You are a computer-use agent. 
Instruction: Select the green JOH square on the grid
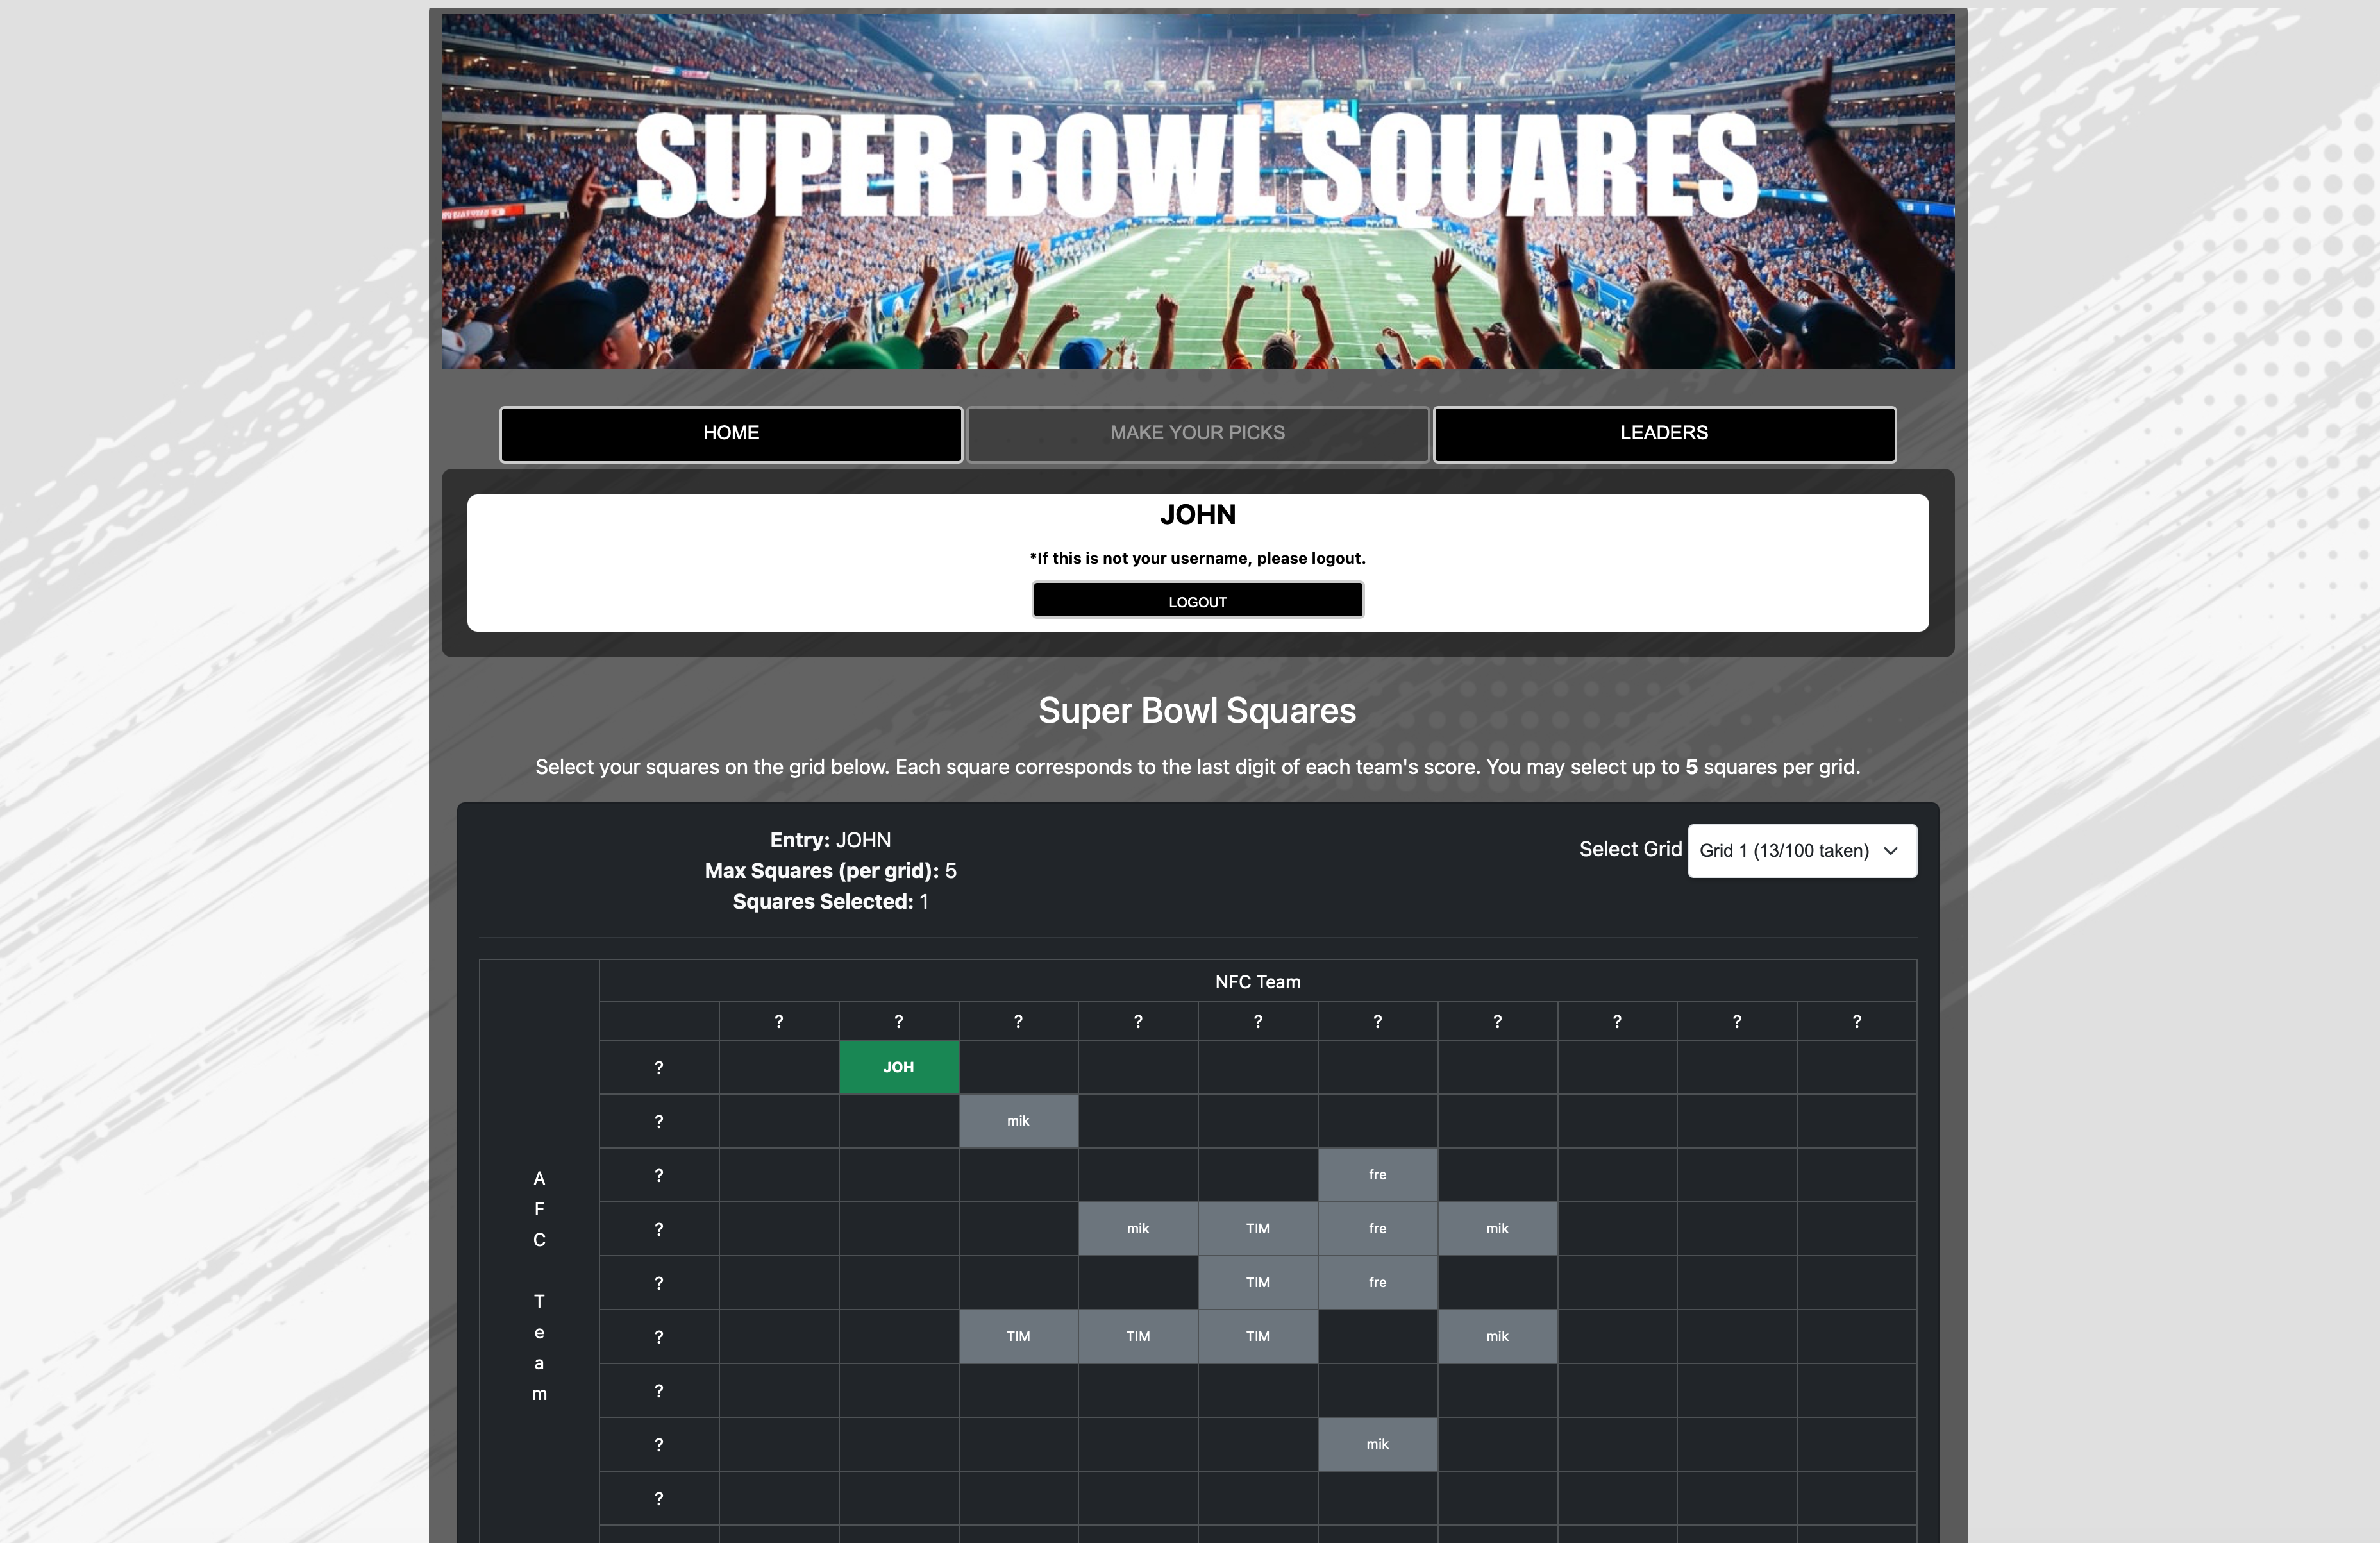point(898,1067)
